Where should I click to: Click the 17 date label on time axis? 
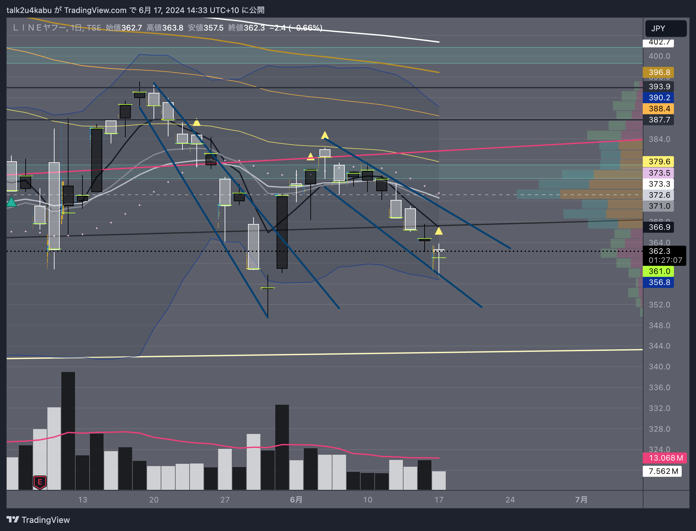439,500
